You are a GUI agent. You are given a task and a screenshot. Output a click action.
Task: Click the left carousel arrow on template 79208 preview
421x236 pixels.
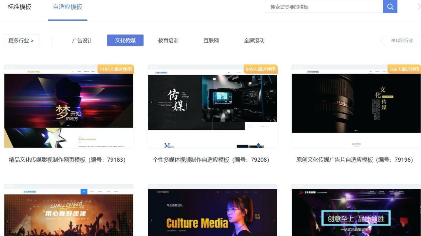click(x=152, y=102)
